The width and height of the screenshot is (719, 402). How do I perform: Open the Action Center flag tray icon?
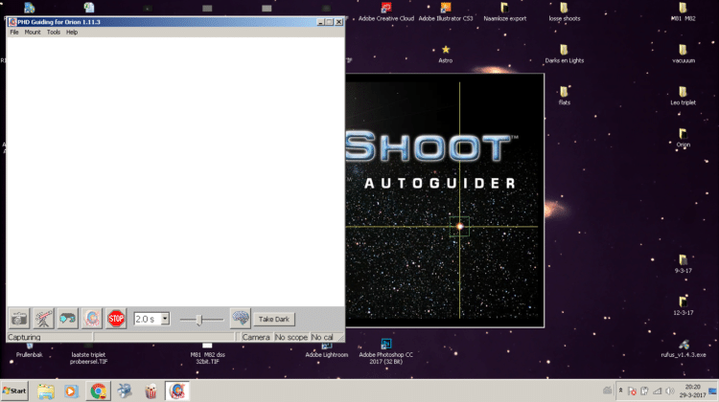[632, 391]
